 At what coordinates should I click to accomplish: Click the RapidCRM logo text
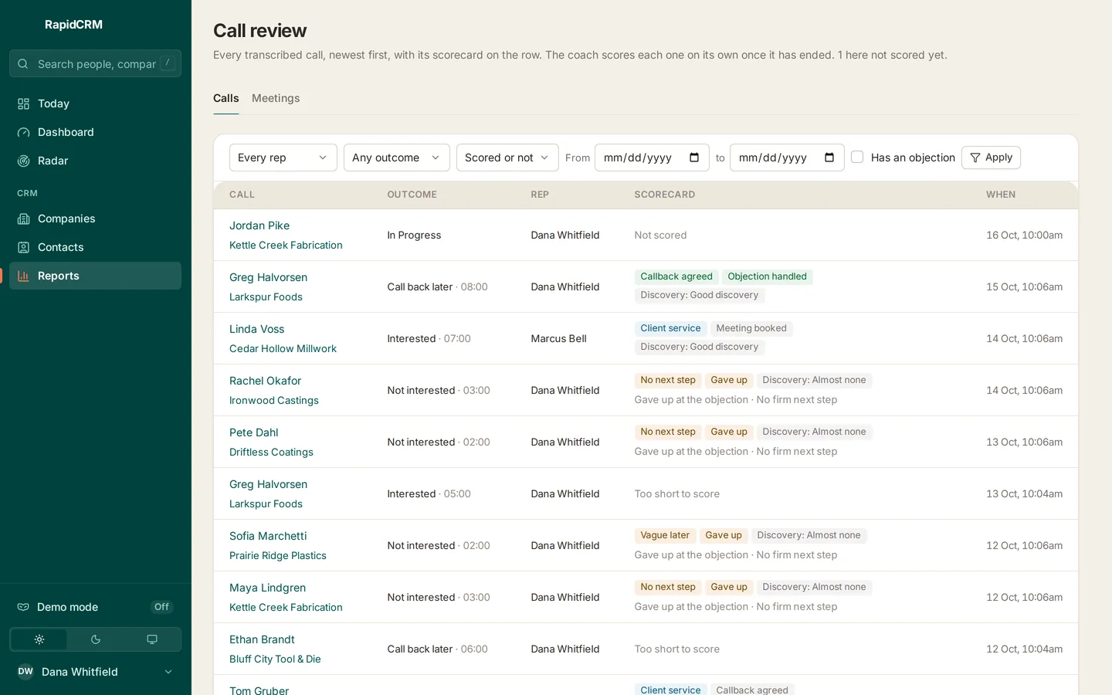tap(73, 25)
